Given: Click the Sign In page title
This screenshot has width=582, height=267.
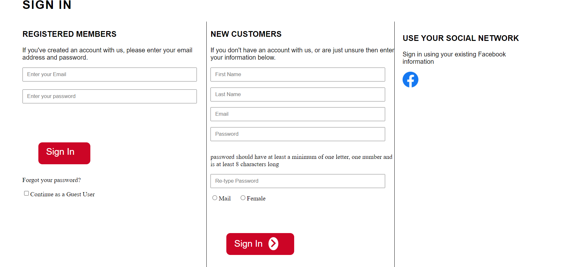Looking at the screenshot, I should pos(47,5).
